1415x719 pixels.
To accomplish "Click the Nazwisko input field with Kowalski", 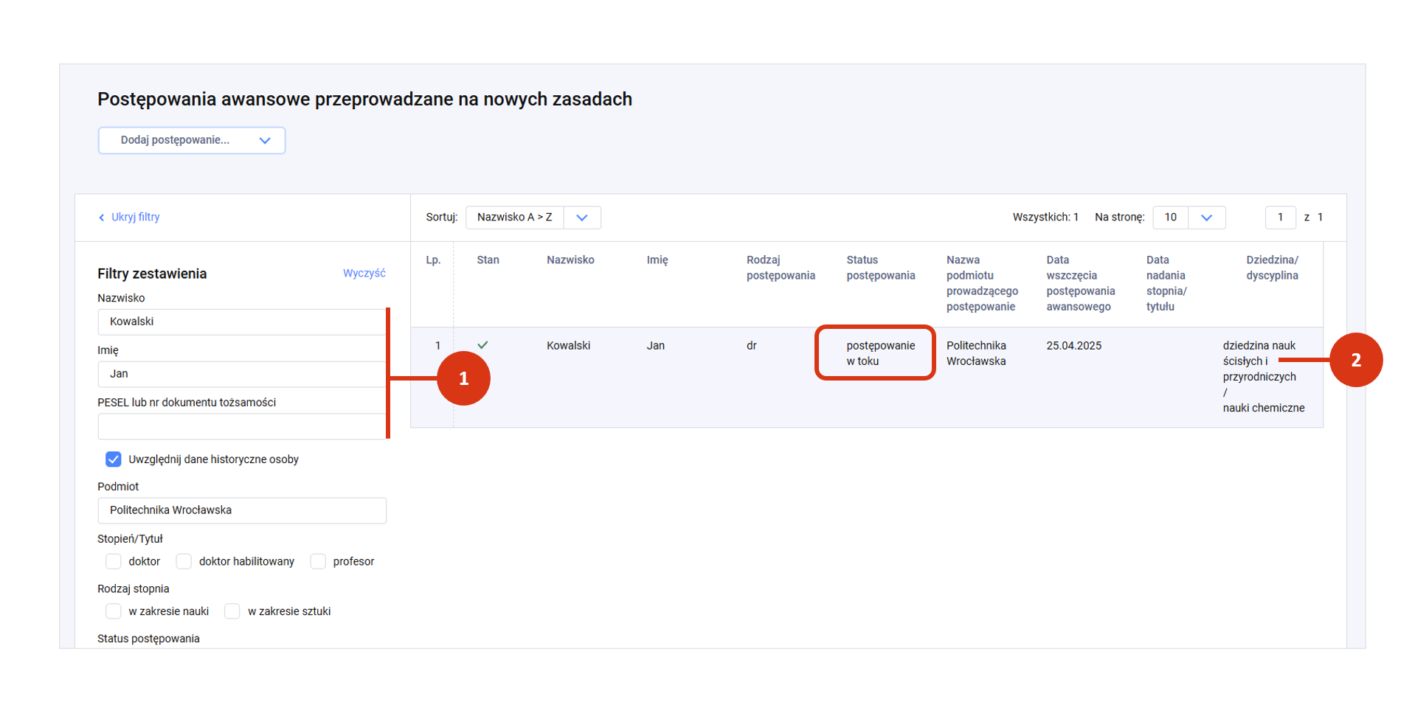I will [242, 322].
